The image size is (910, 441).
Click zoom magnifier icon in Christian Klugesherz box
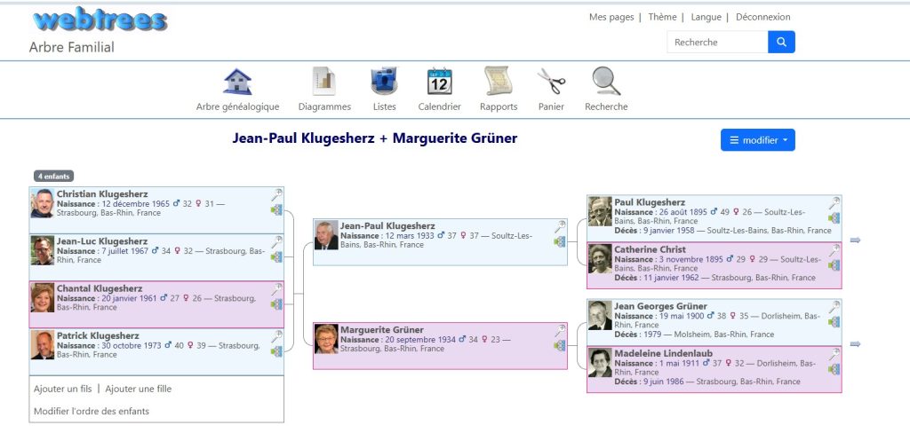[x=276, y=194]
